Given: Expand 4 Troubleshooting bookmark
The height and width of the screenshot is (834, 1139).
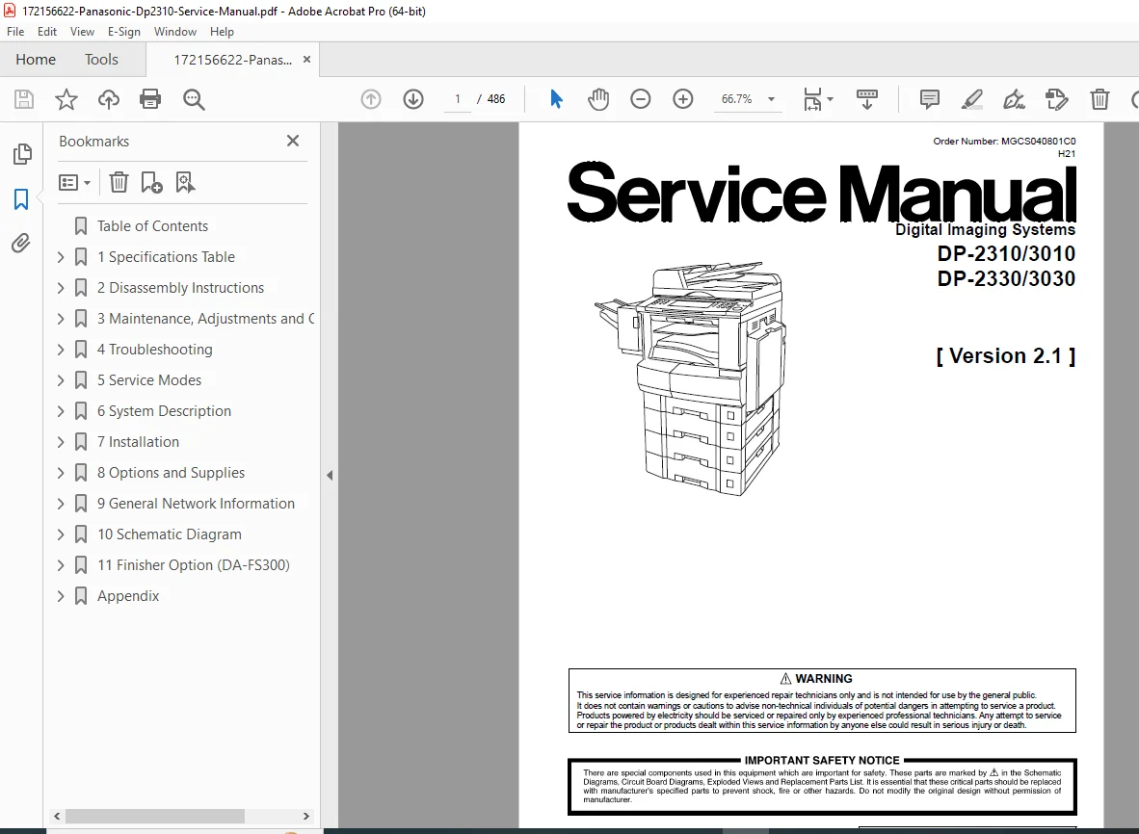Looking at the screenshot, I should pyautogui.click(x=61, y=350).
